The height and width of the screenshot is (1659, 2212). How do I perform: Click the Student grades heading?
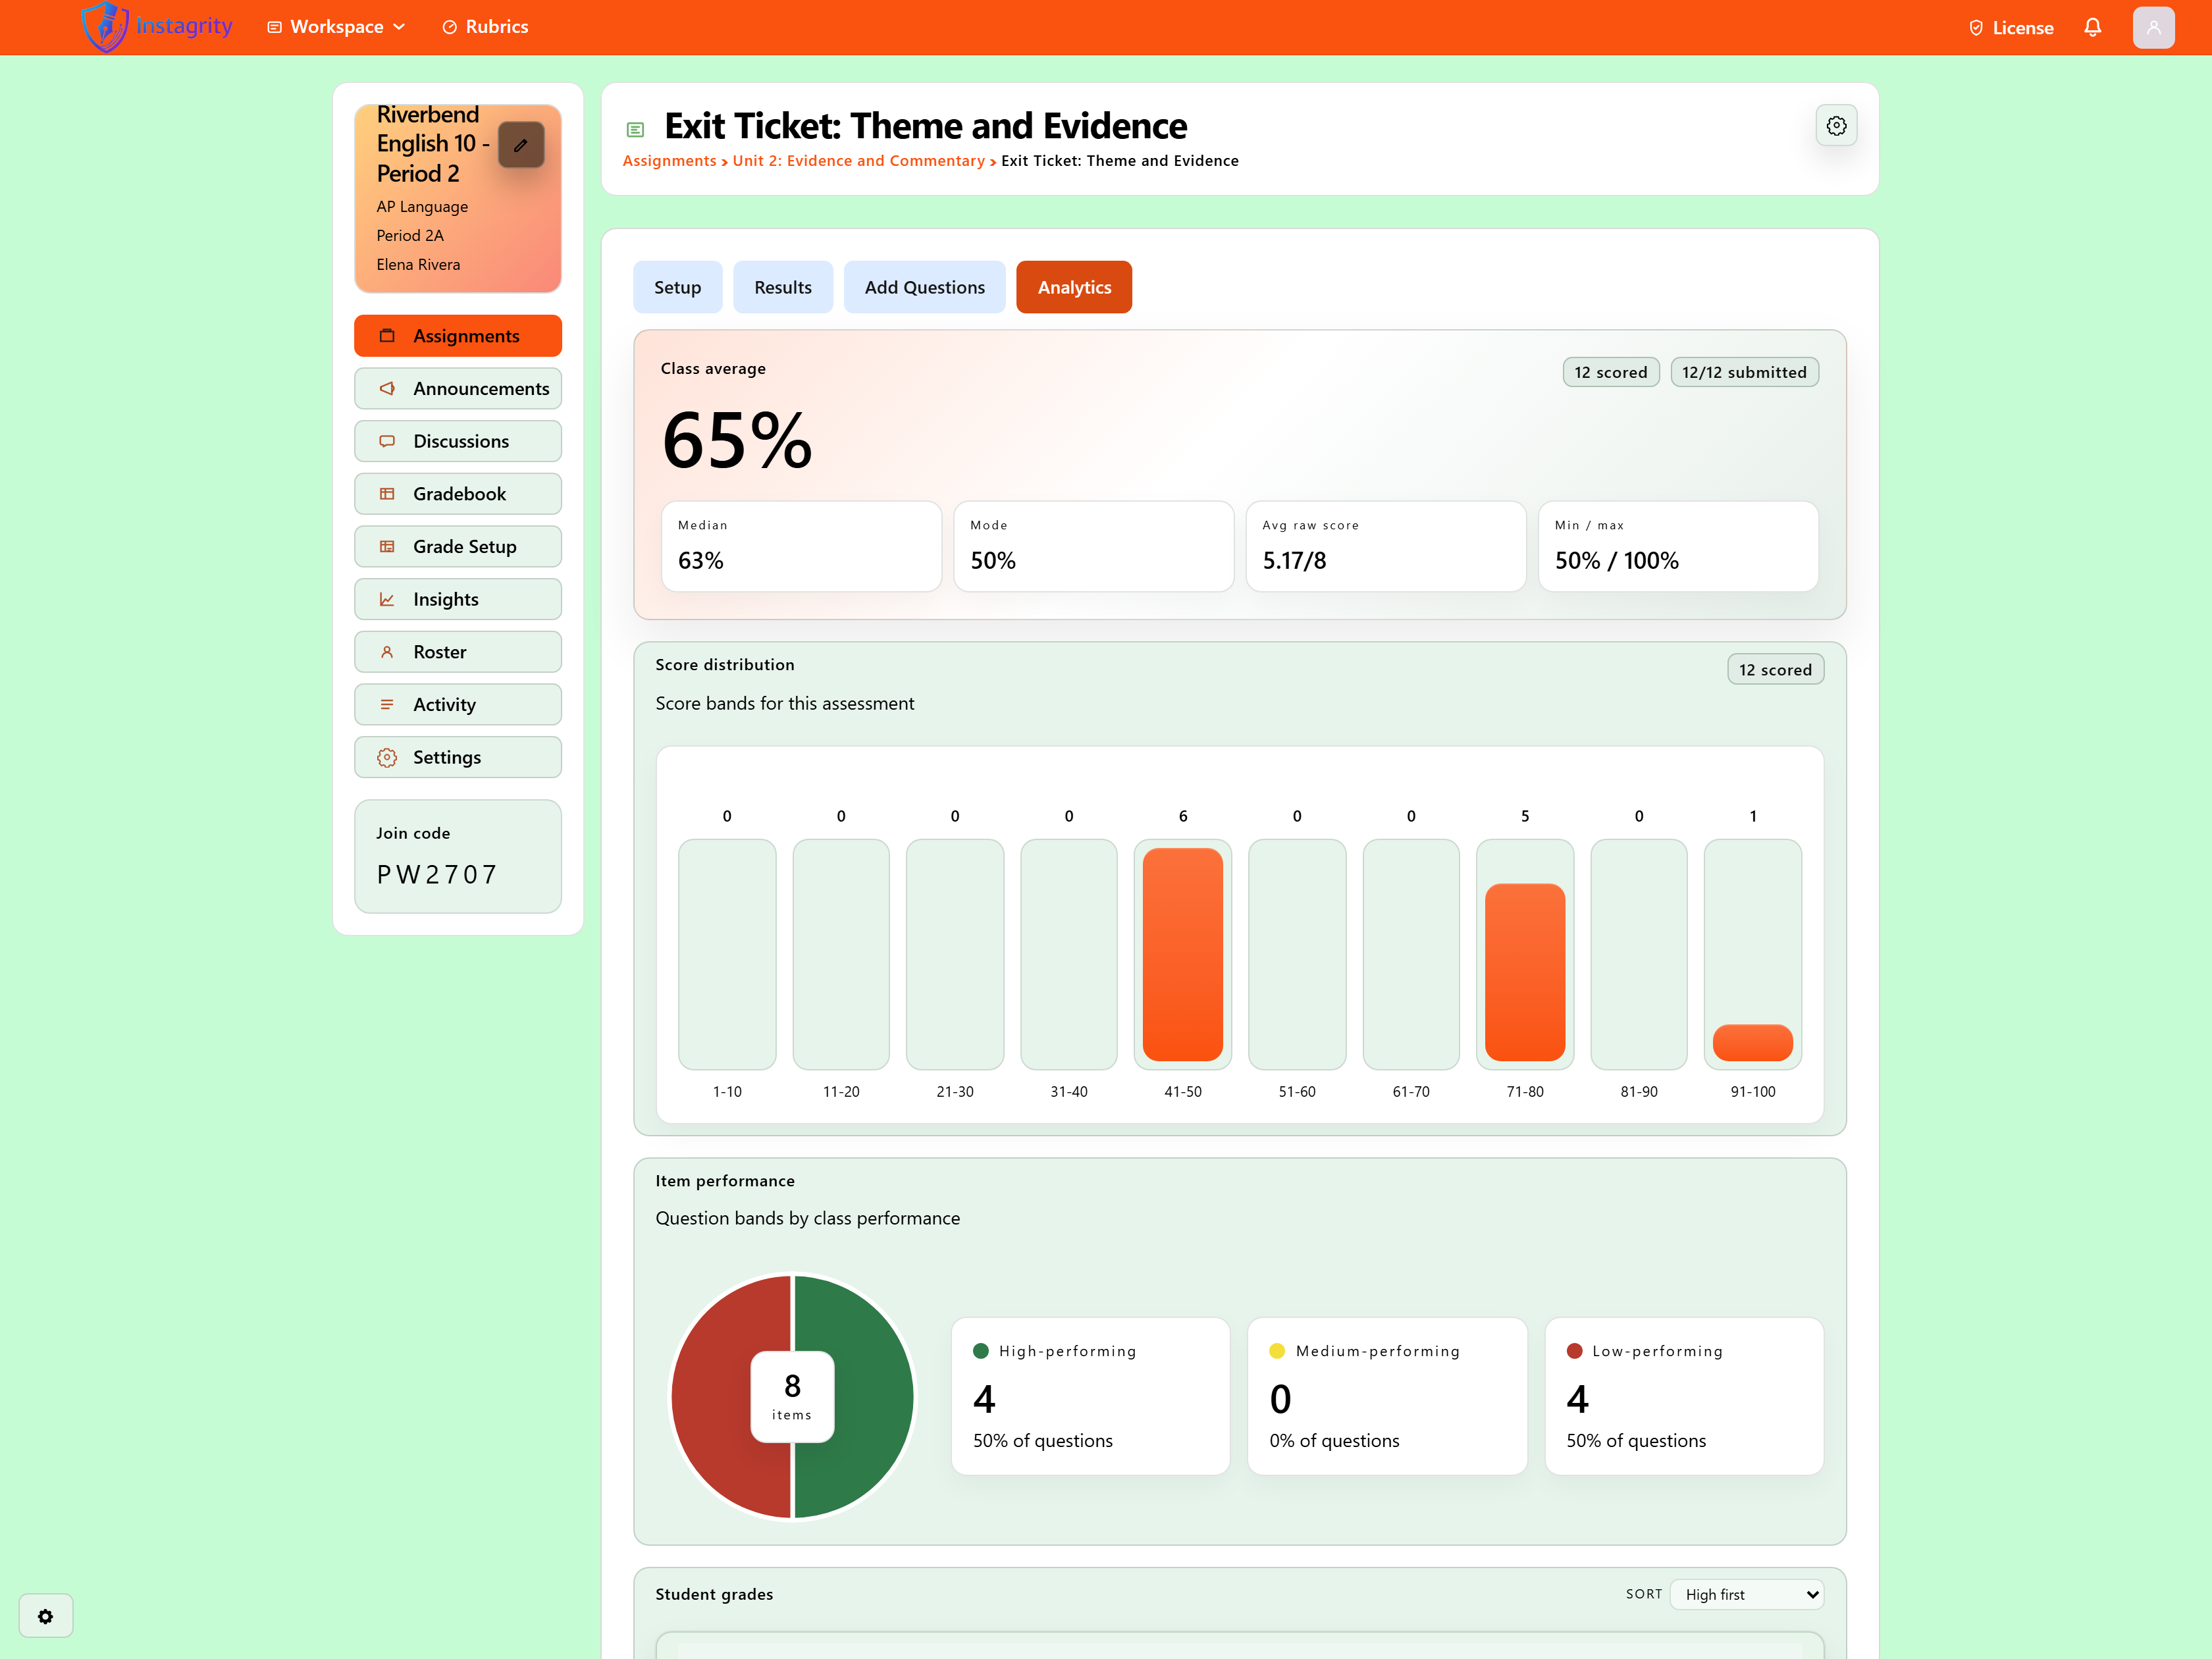click(714, 1594)
